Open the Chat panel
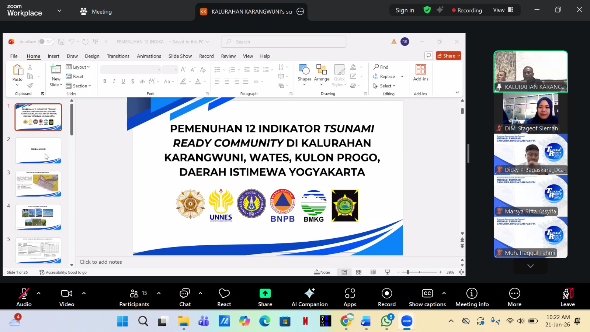This screenshot has width=590, height=332. 185,294
